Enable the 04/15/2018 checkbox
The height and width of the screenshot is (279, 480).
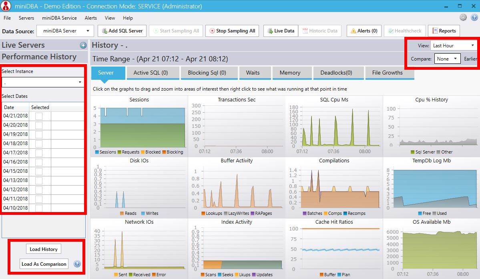(39, 172)
